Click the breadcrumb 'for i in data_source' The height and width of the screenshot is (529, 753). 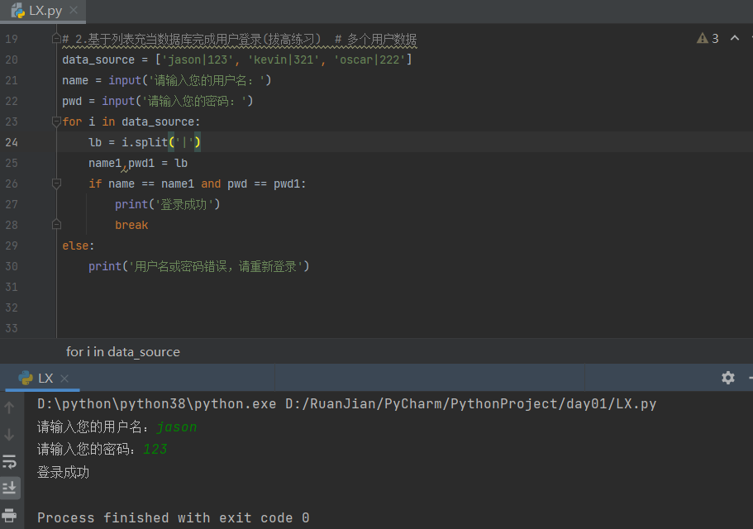(123, 352)
